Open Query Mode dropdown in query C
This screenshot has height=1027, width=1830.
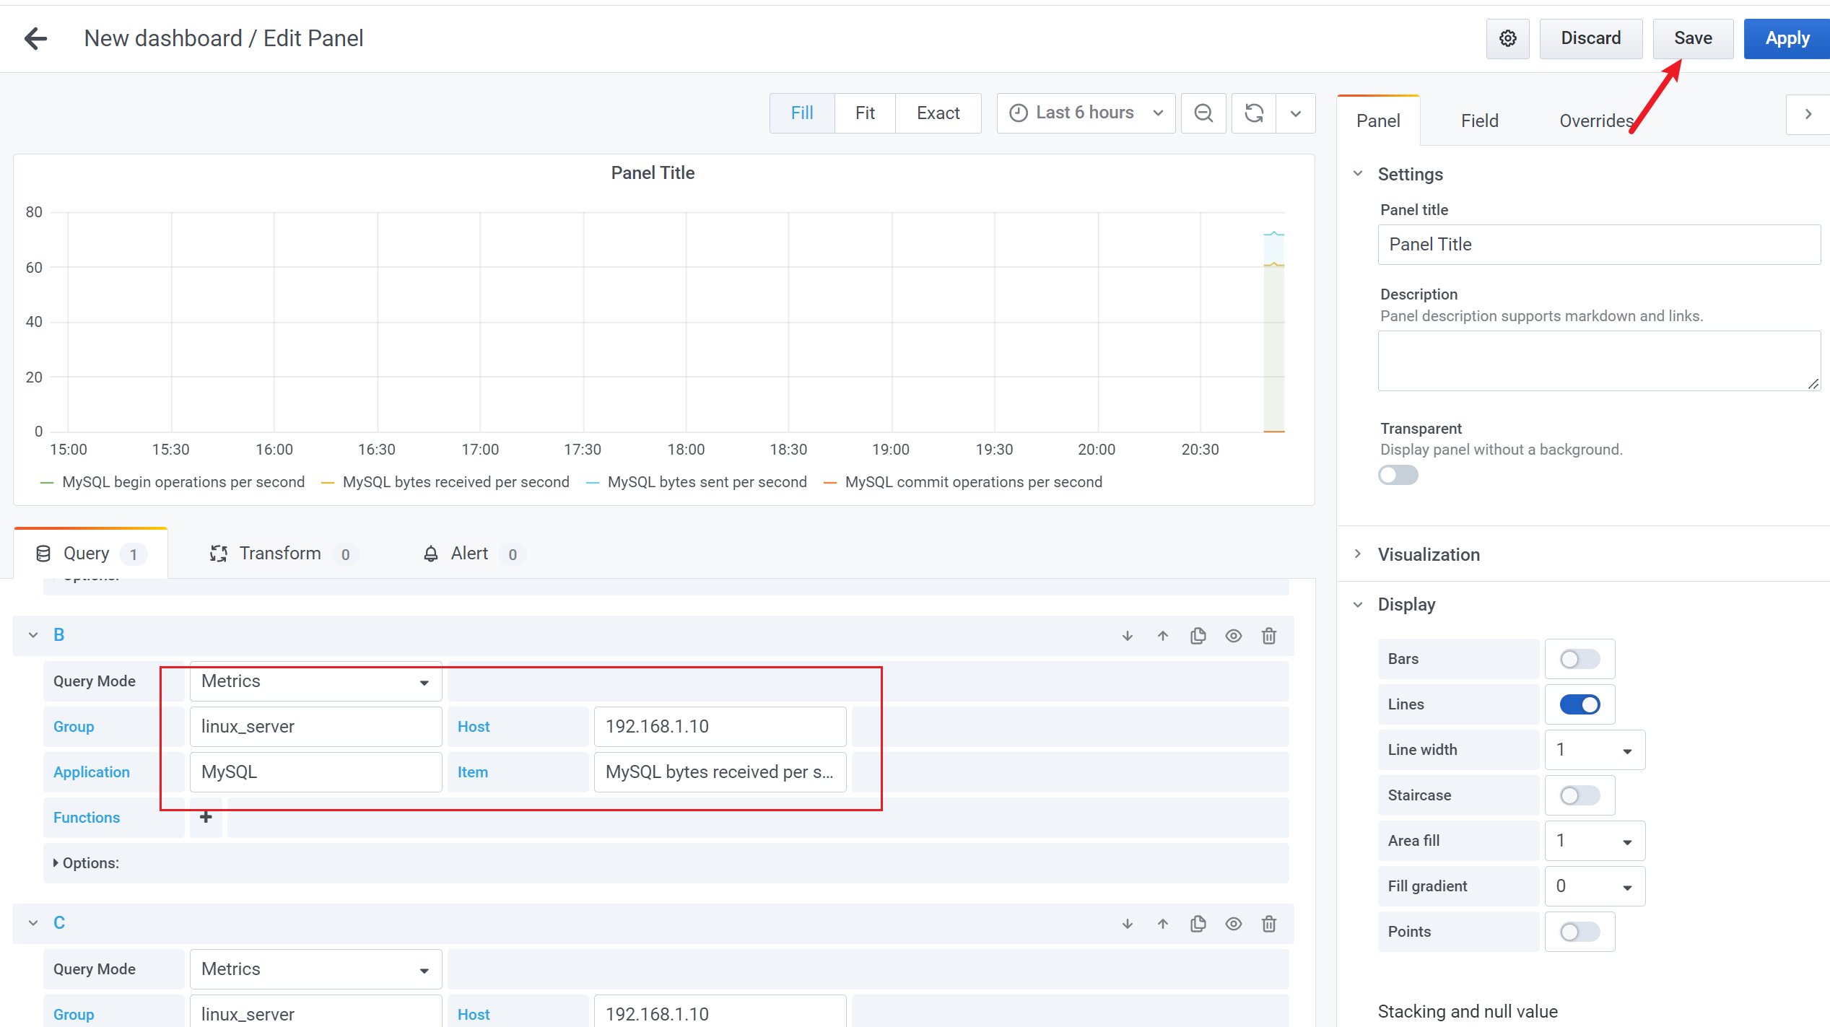pos(315,969)
